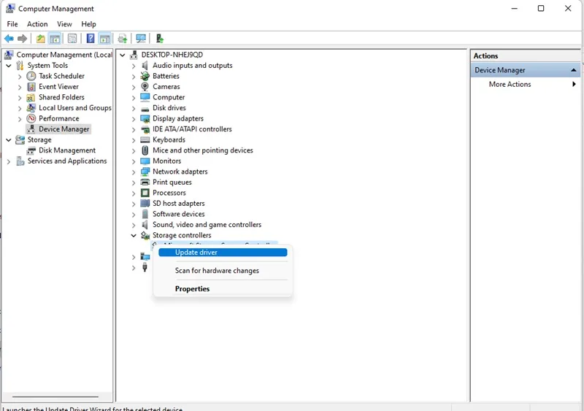Click the Add drivers toolbar icon

pyautogui.click(x=159, y=39)
